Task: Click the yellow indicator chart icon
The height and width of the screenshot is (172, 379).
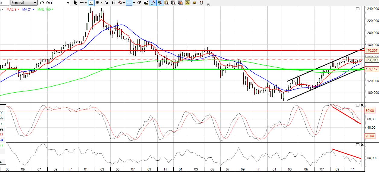Action: (x=187, y=3)
